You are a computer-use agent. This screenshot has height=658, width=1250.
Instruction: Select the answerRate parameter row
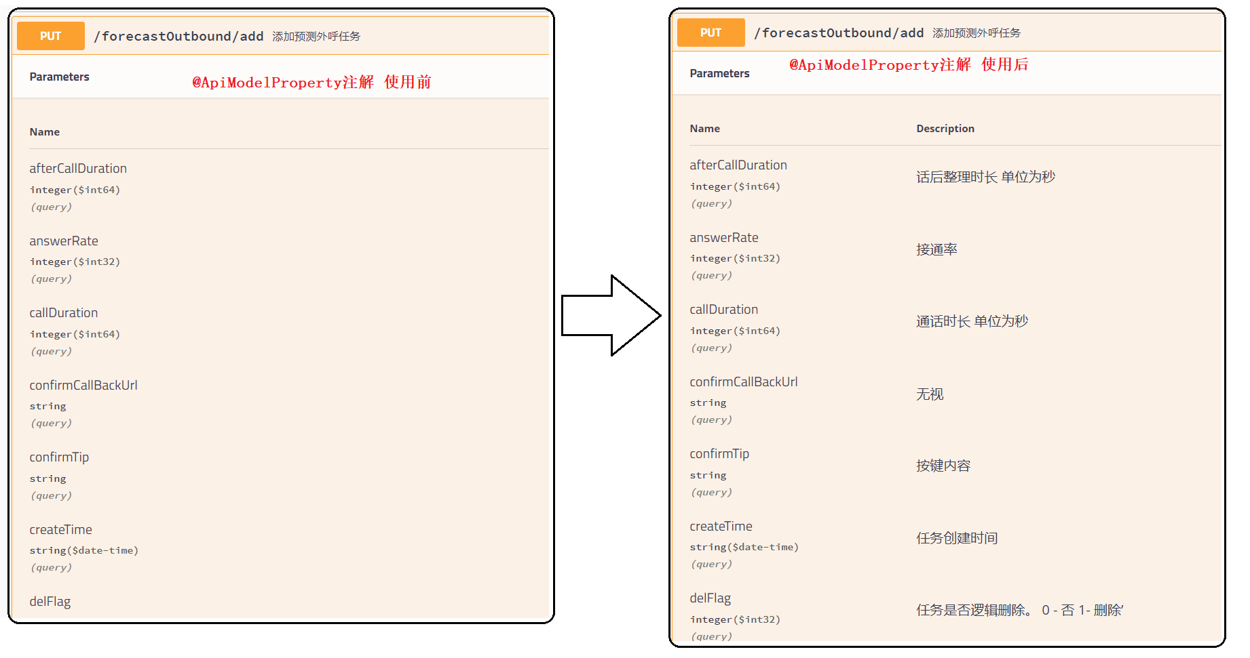tap(63, 241)
